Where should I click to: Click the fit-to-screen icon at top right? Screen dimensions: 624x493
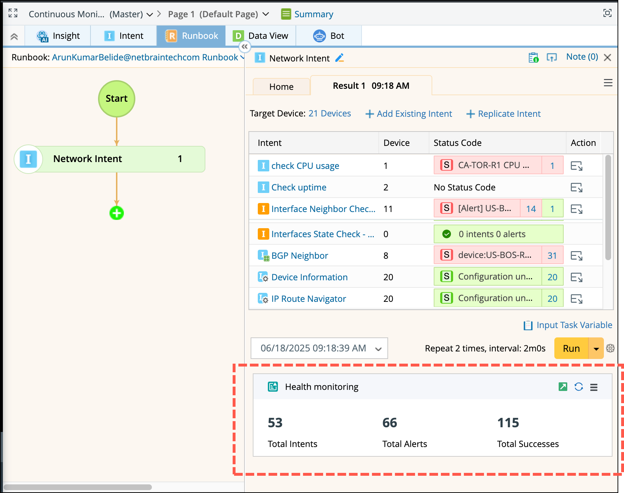tap(607, 13)
